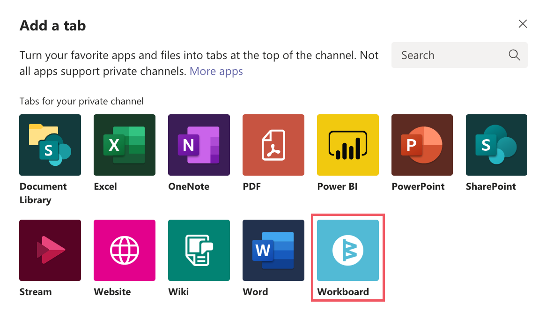This screenshot has height=311, width=546.
Task: Click the Website label text
Action: pos(112,292)
